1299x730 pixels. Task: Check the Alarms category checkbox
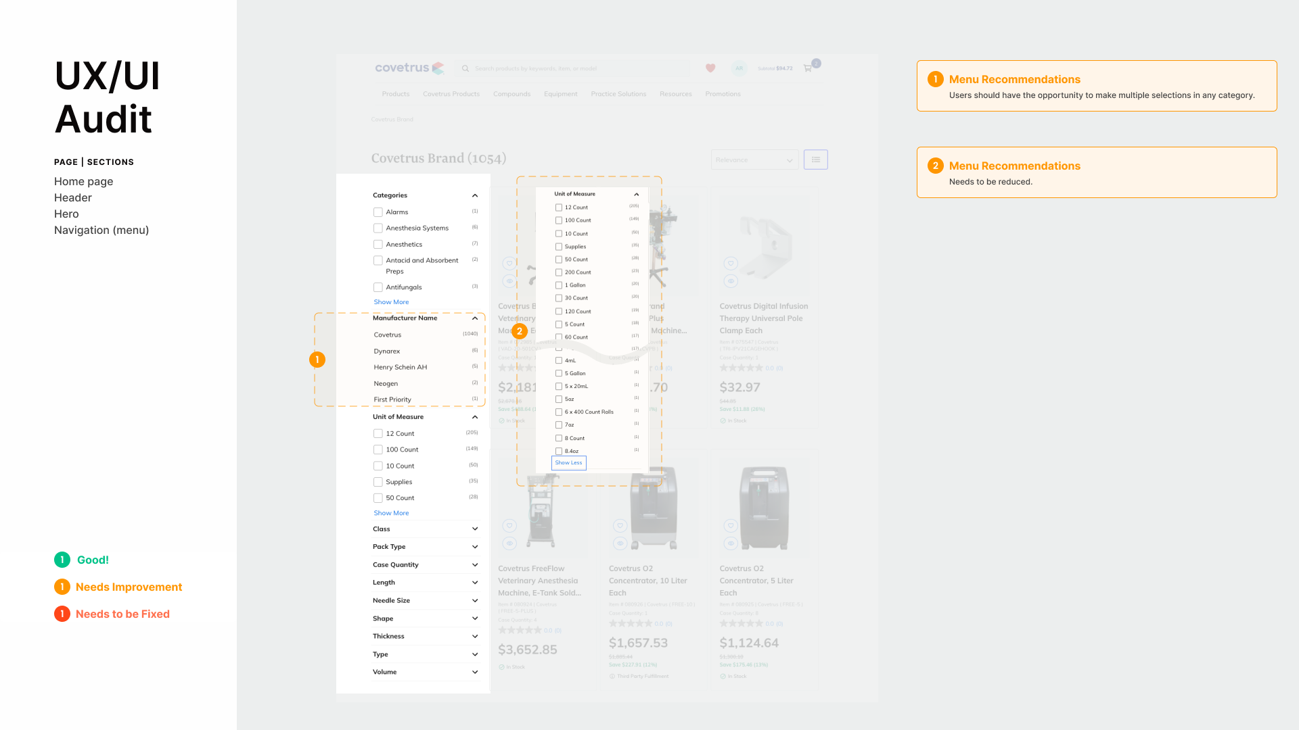click(378, 212)
